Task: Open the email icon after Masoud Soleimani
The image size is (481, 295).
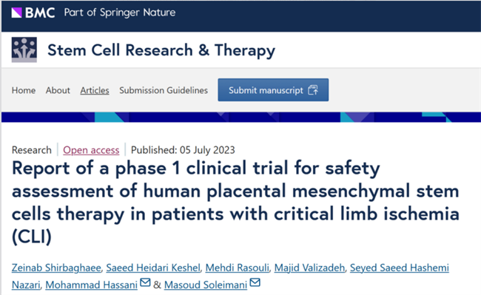Action: pyautogui.click(x=255, y=282)
